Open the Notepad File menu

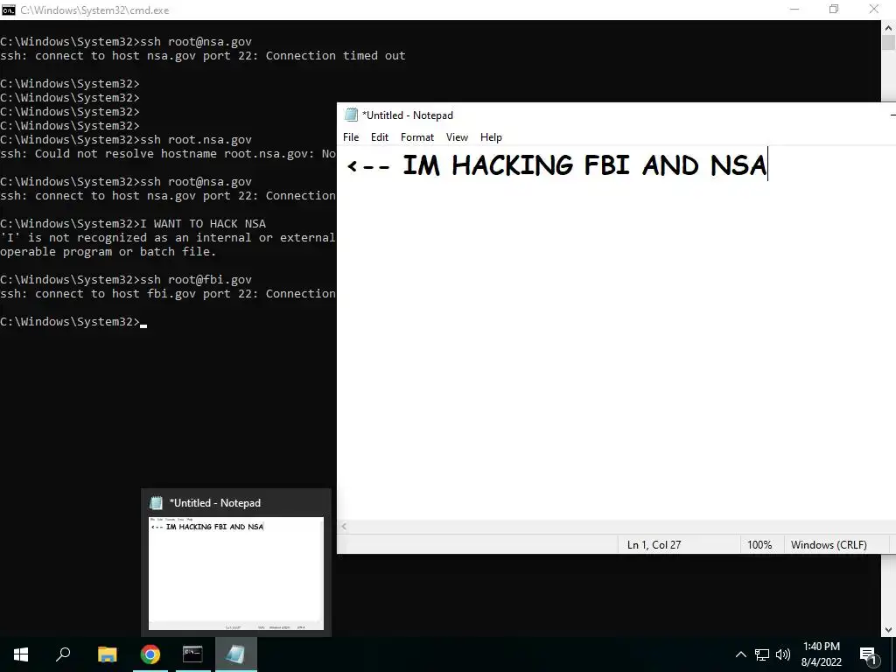coord(351,137)
